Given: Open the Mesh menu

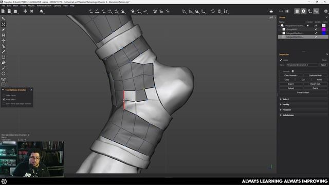Looking at the screenshot, I should 15,6.
